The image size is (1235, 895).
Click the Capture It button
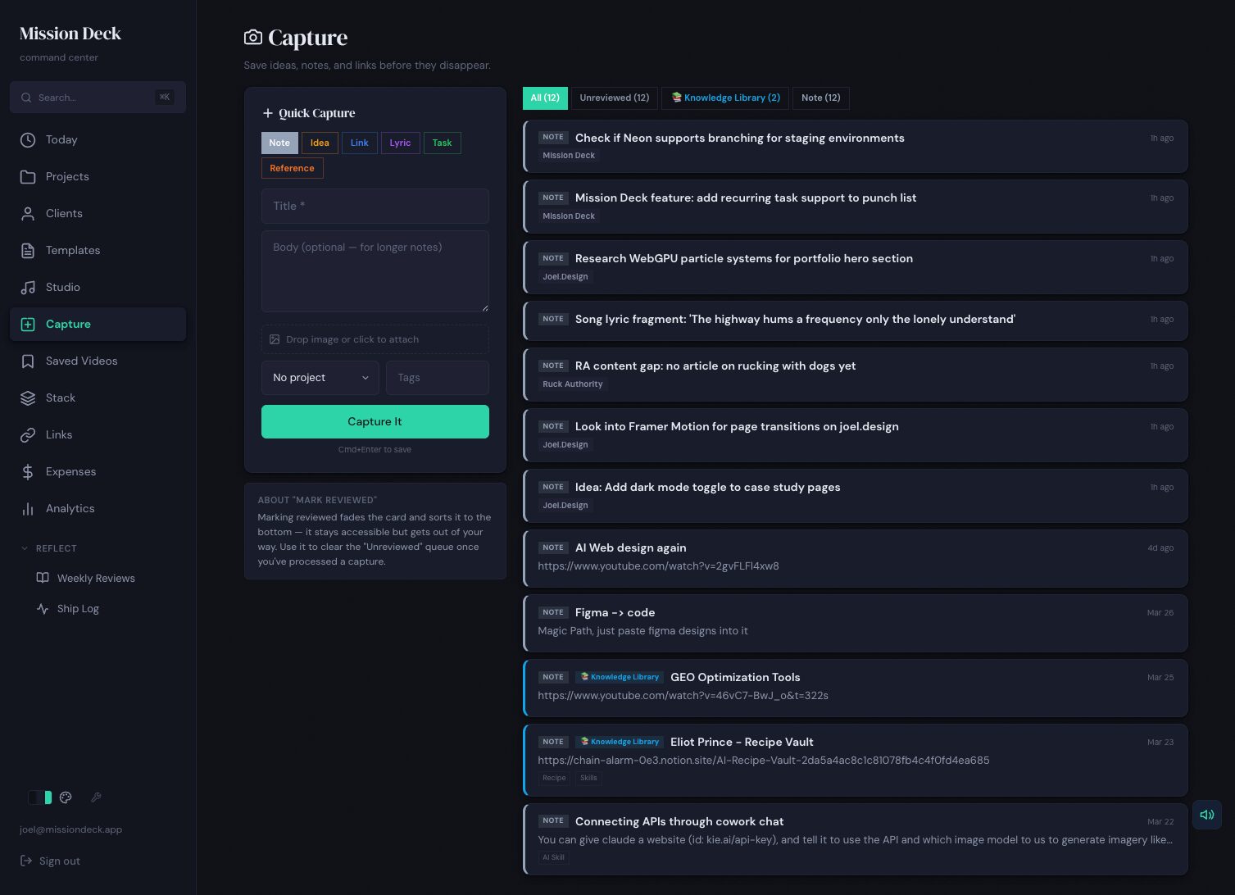pos(375,422)
